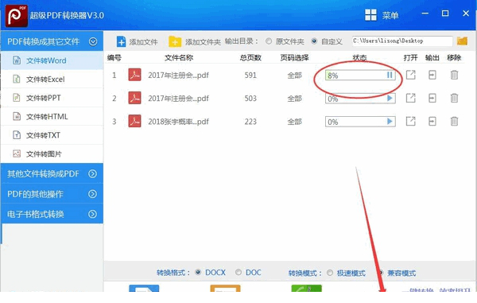Select DOCX conversion format

click(x=198, y=272)
